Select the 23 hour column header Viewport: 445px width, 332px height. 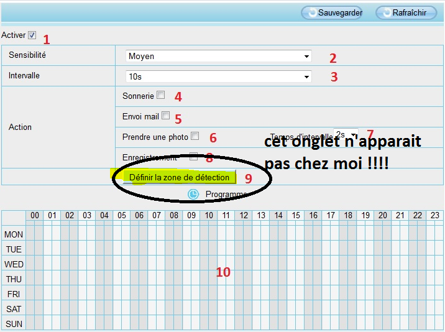click(x=435, y=215)
